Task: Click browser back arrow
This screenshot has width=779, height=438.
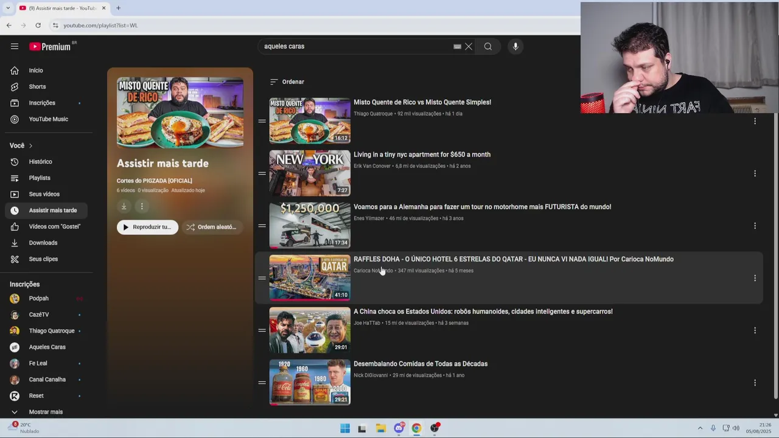Action: pyautogui.click(x=9, y=25)
